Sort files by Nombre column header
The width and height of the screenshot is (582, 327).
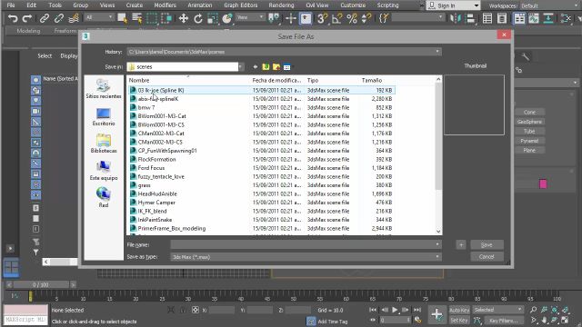tap(139, 80)
